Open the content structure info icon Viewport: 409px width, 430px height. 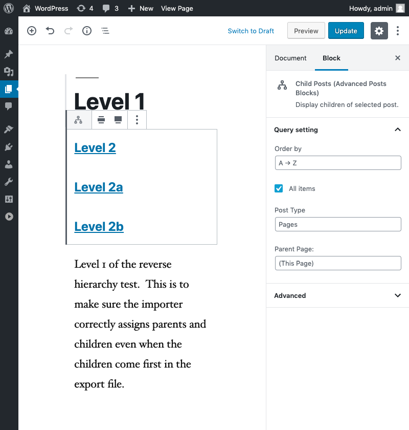[87, 31]
